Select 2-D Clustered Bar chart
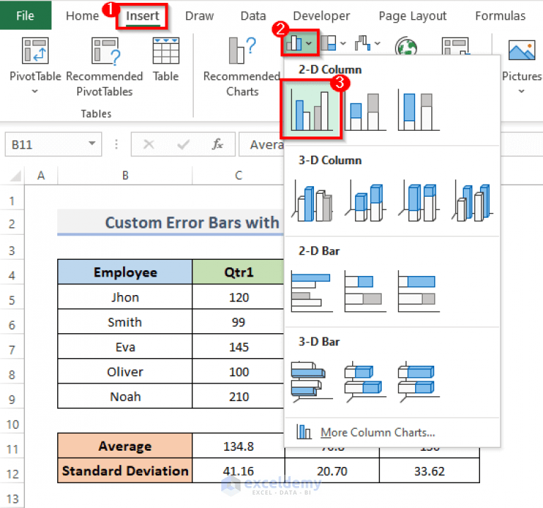Viewport: 543px width, 508px height. 312,291
